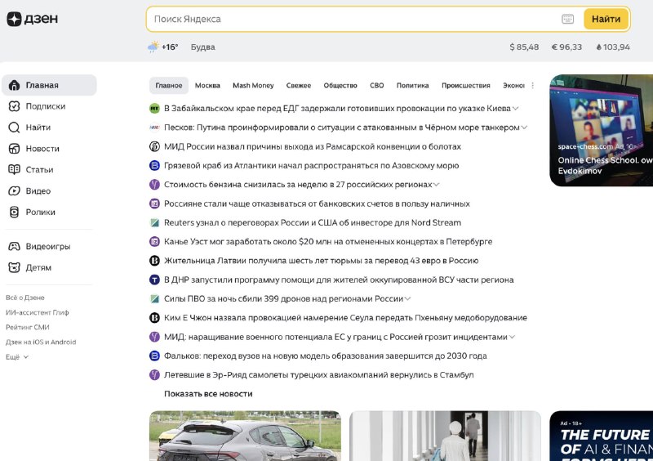Open more news categories three-dot menu
Image resolution: width=653 pixels, height=461 pixels.
point(533,86)
